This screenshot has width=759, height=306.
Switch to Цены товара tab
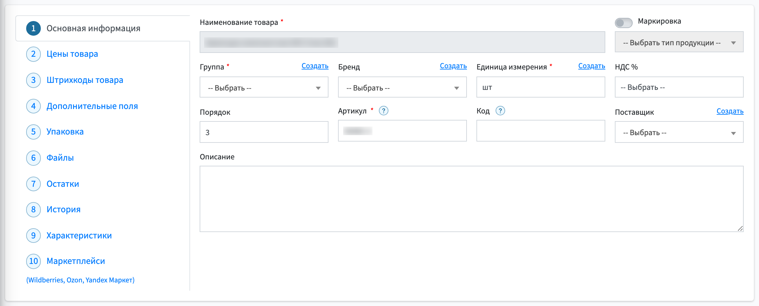72,54
